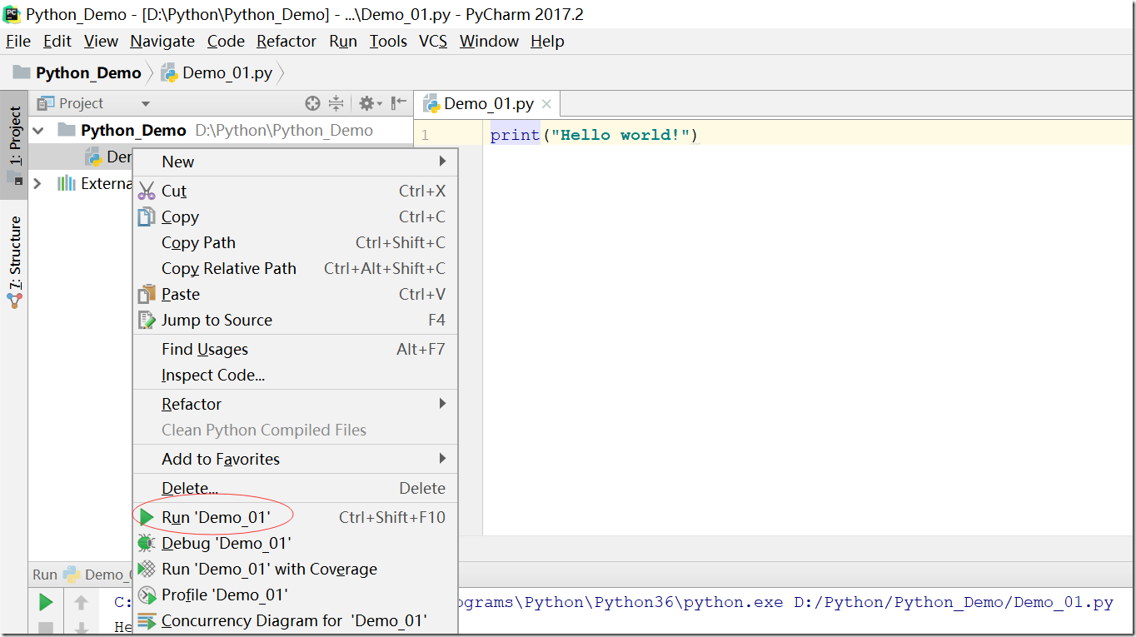Open the Refactor menu in menu bar
Screen dimensions: 1136x637
tap(286, 41)
